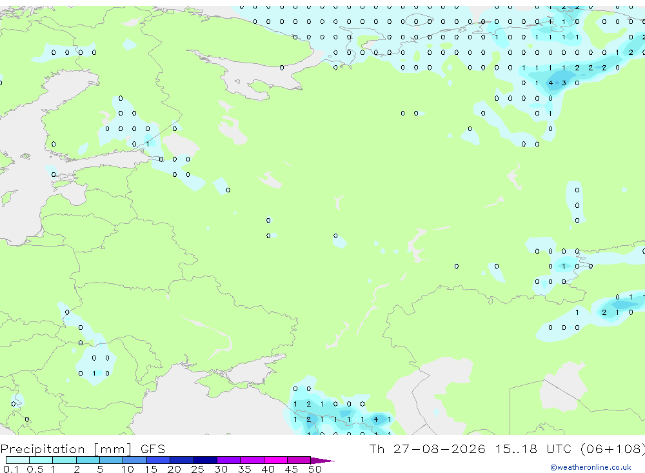Click the legend label "15"
645x473 pixels.
pyautogui.click(x=151, y=469)
